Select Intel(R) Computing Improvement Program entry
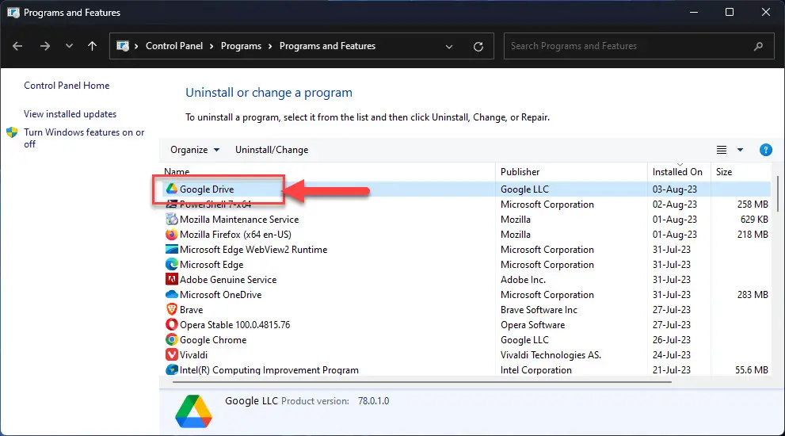Viewport: 785px width, 436px height. 269,370
